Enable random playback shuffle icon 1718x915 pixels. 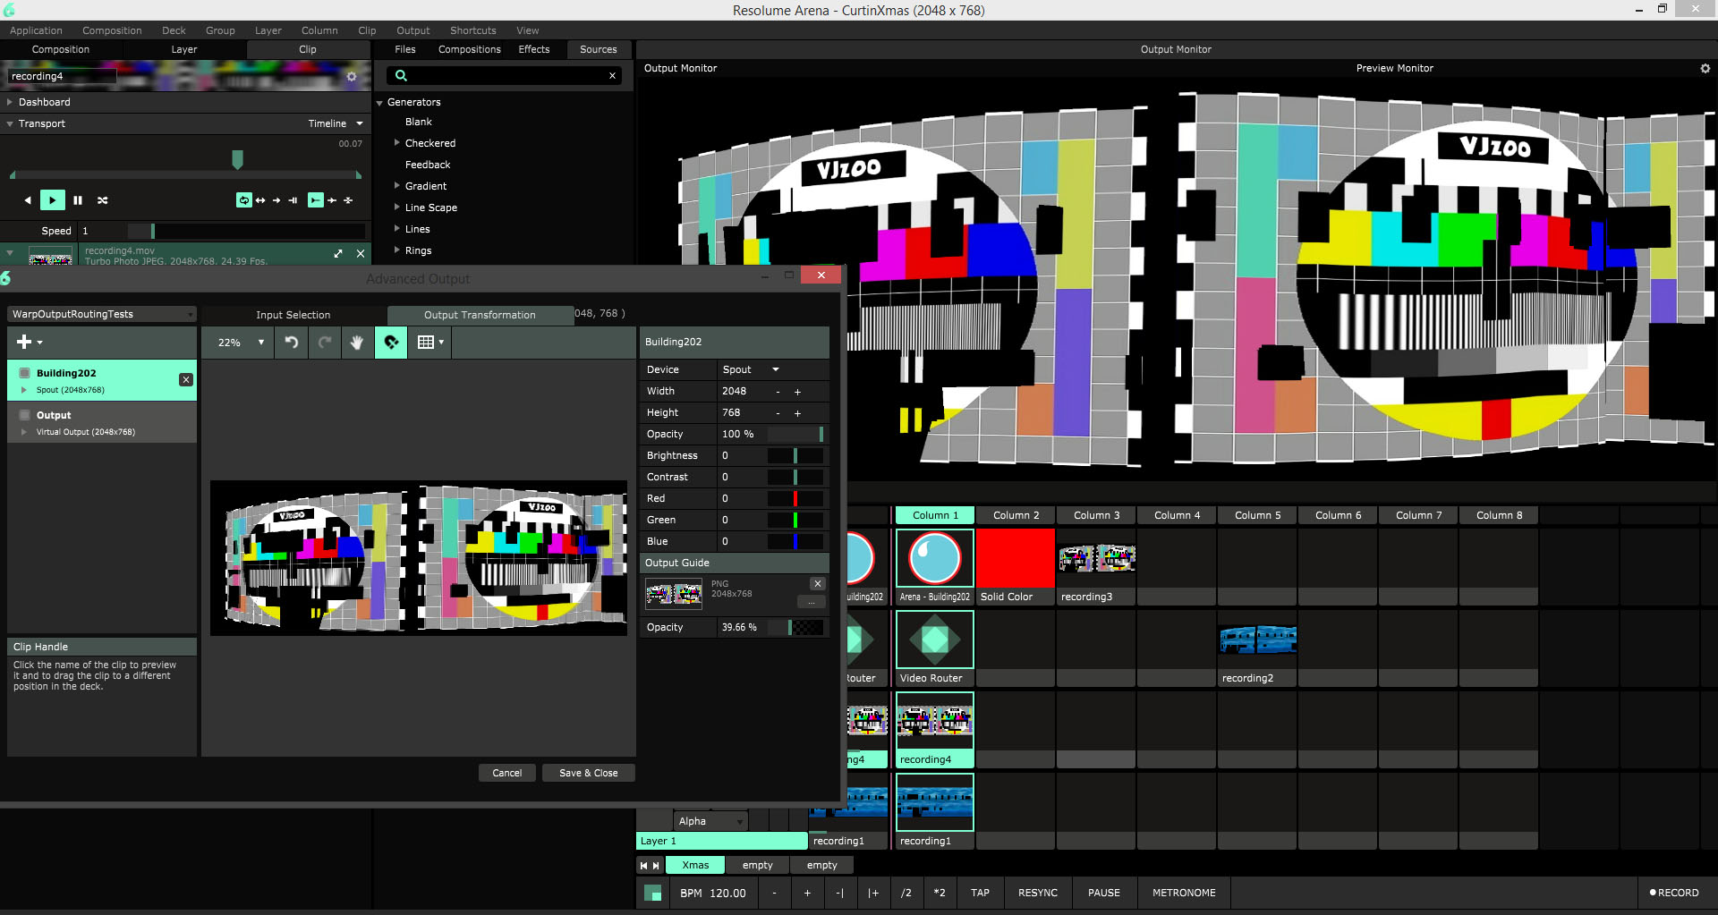click(103, 200)
